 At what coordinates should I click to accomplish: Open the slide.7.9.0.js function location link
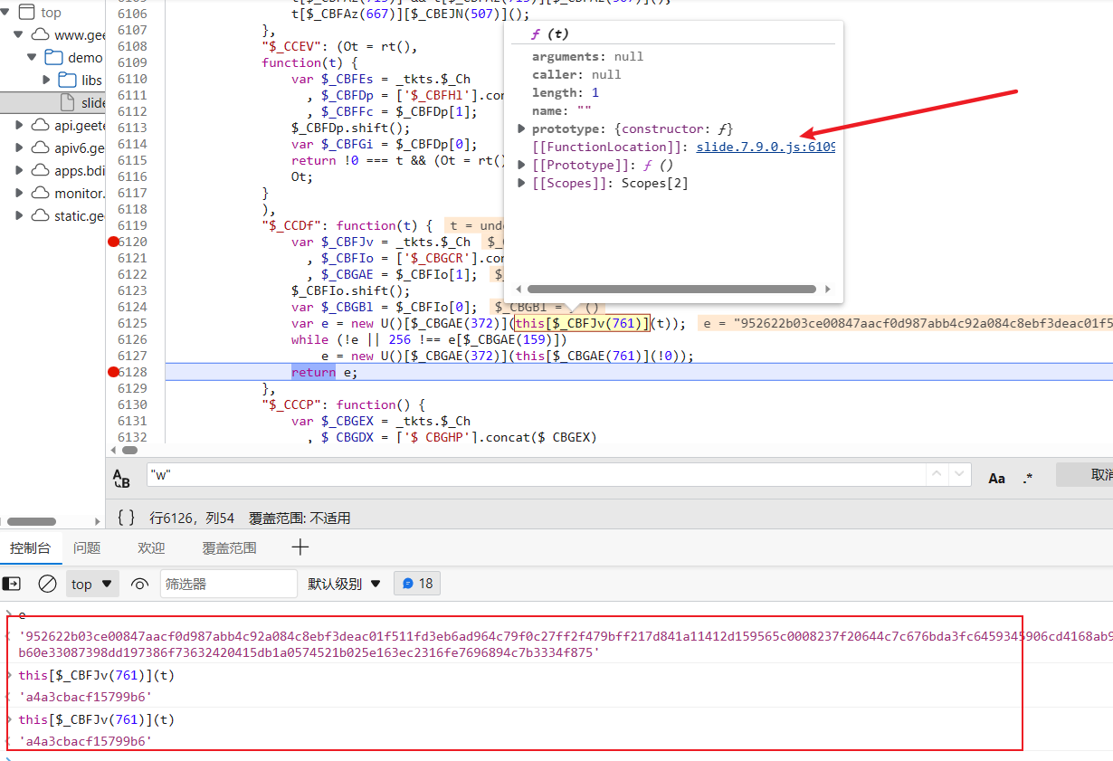(x=766, y=147)
